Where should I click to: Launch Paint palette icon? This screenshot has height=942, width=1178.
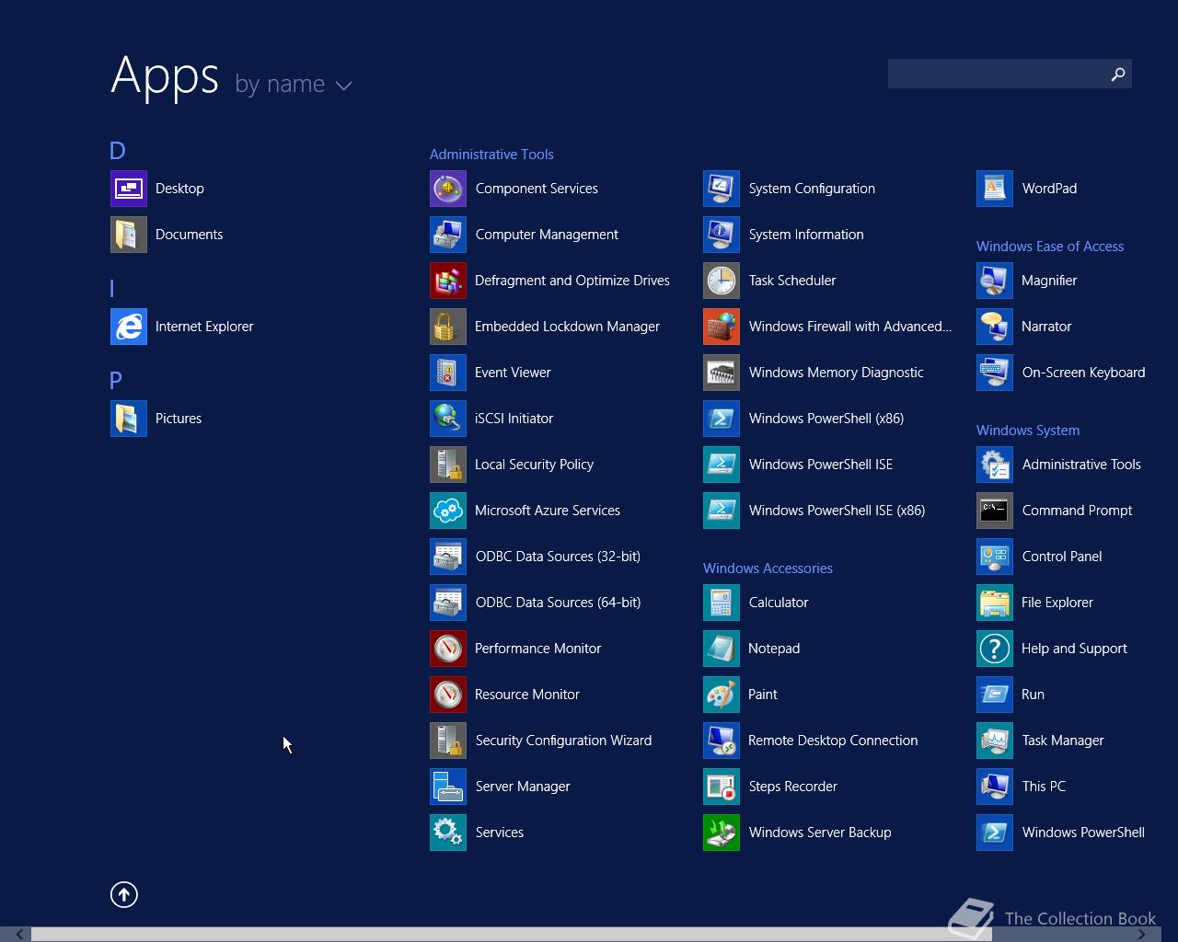point(722,695)
